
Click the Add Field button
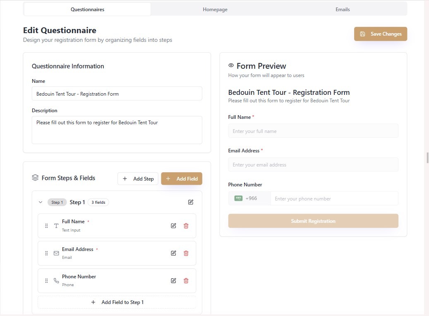point(182,179)
